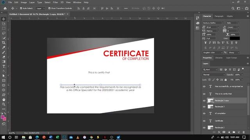250x140 pixels.
Task: Select the Hand tool
Action: point(4,100)
